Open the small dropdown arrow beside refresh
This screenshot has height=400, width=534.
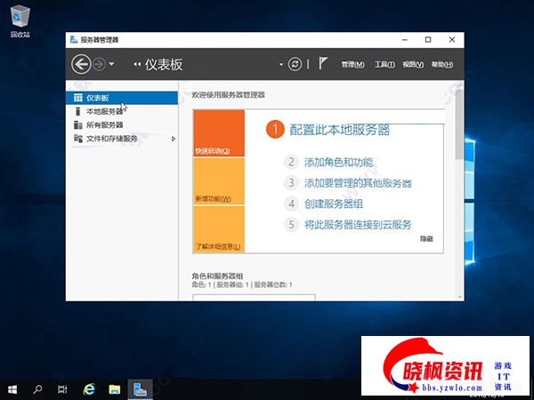[281, 64]
